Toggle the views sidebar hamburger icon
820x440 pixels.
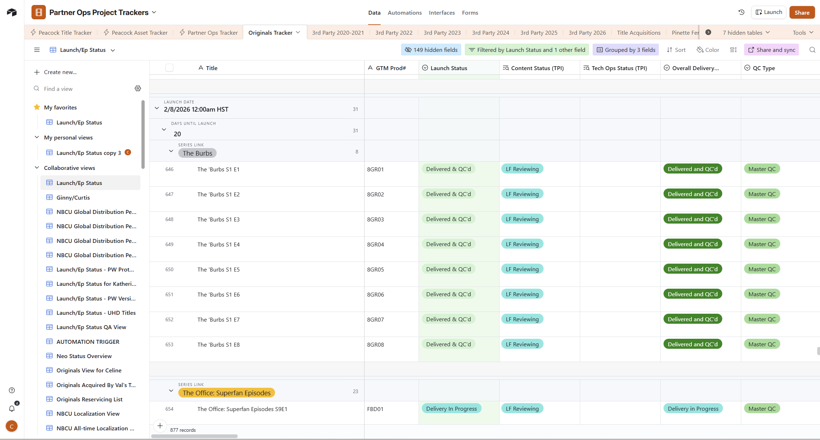coord(37,50)
